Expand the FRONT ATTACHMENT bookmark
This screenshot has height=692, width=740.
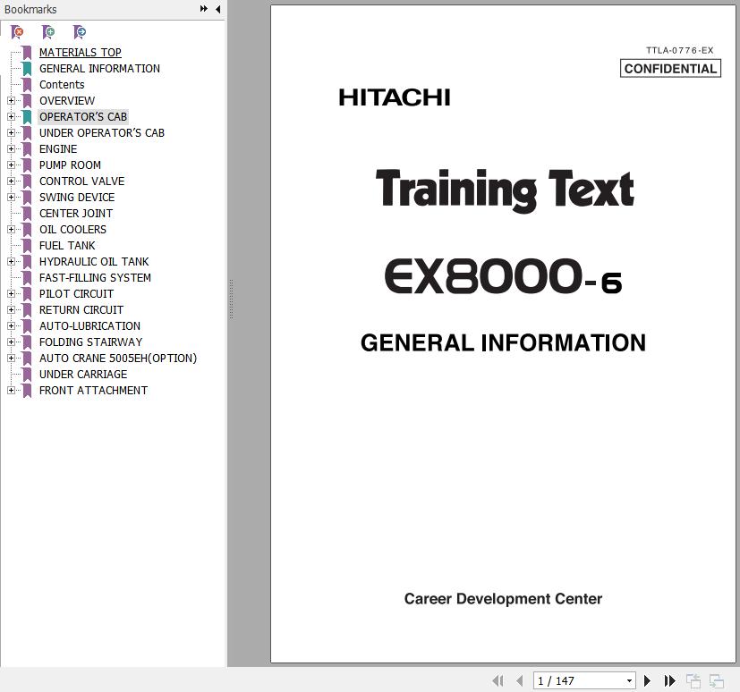tap(11, 391)
